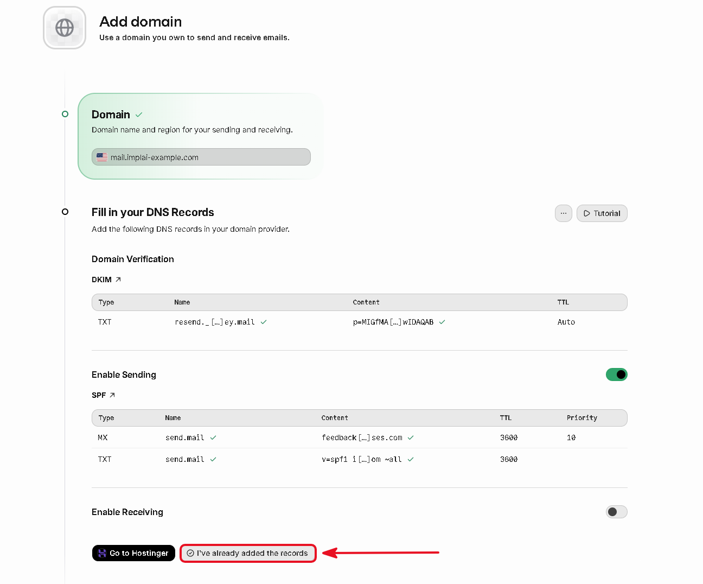Select the MX row TTL 3600
Viewport: 703px width, 584px height.
click(509, 437)
